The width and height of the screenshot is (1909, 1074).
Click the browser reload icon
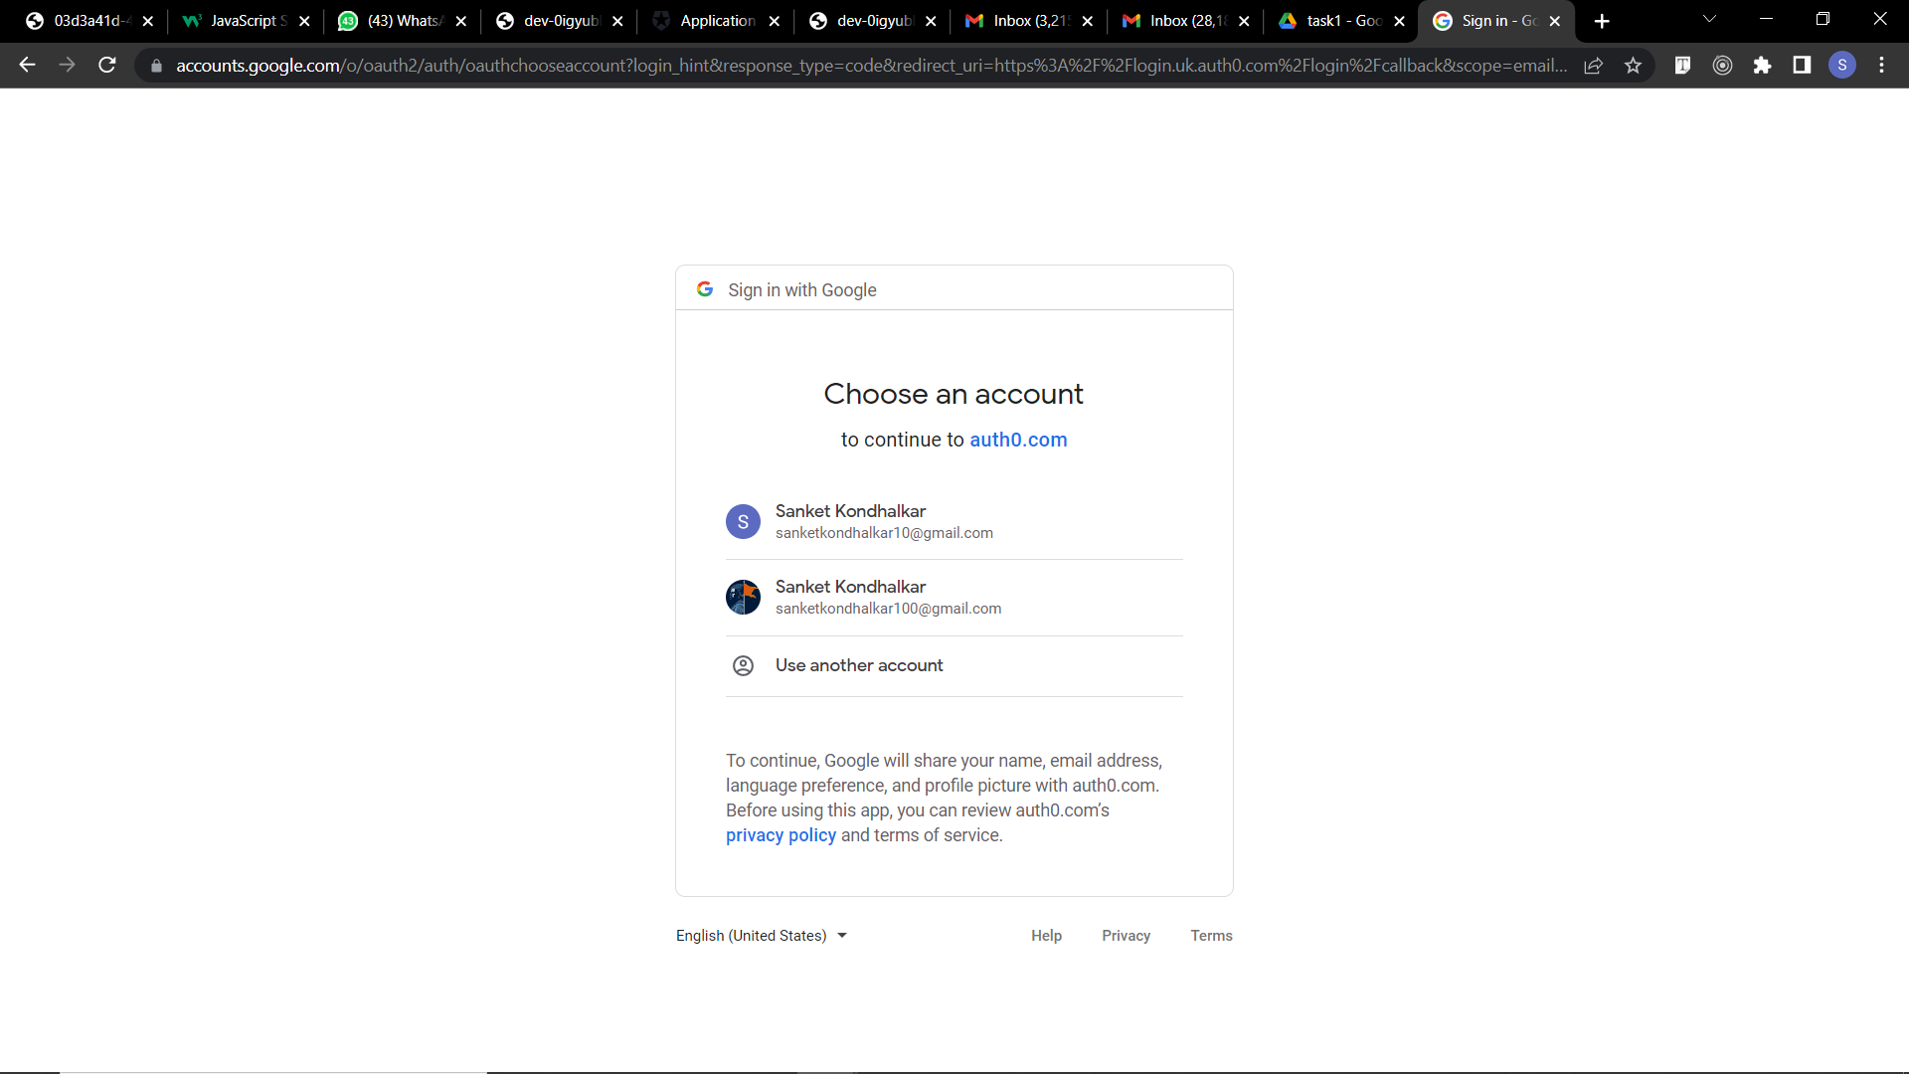click(107, 66)
